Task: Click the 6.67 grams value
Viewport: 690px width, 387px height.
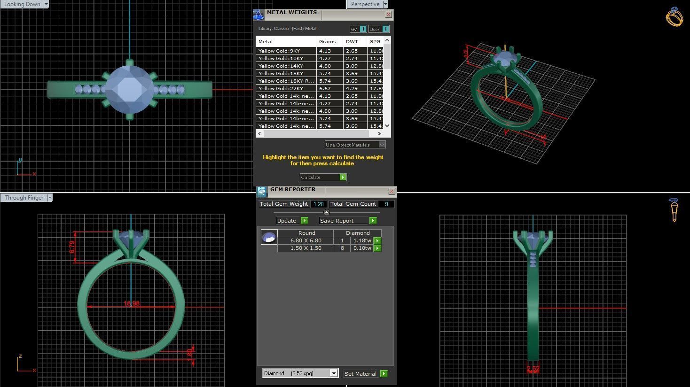Action: pyautogui.click(x=325, y=88)
